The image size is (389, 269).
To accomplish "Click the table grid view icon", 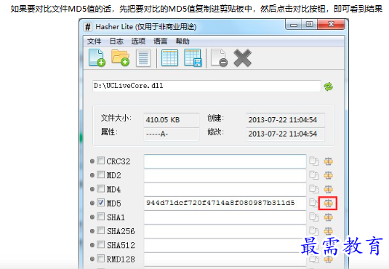I will (169, 58).
